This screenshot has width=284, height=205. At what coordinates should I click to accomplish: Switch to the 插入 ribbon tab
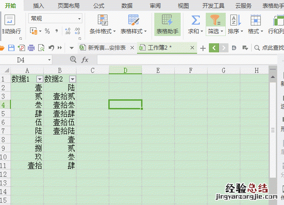pyautogui.click(x=39, y=5)
